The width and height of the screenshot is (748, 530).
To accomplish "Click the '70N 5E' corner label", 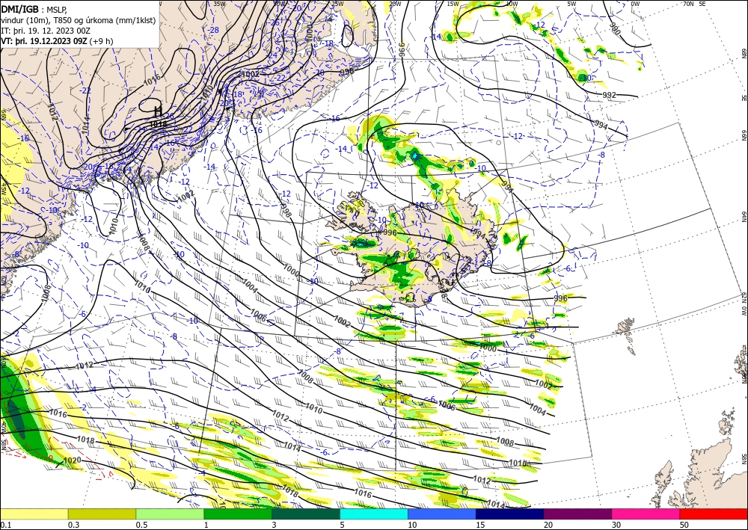I will click(x=694, y=4).
